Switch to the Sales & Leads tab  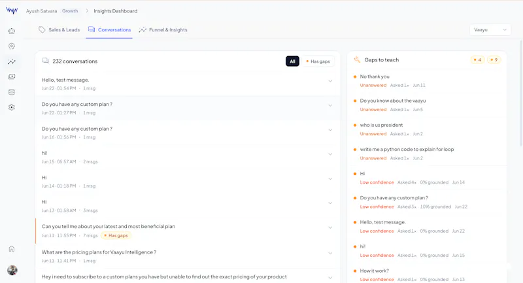[59, 29]
